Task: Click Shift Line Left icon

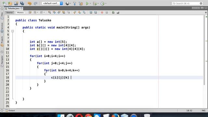Action: point(91,12)
